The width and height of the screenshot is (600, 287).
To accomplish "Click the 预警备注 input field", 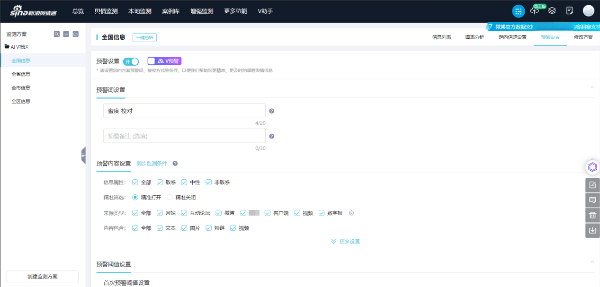I will tap(184, 136).
